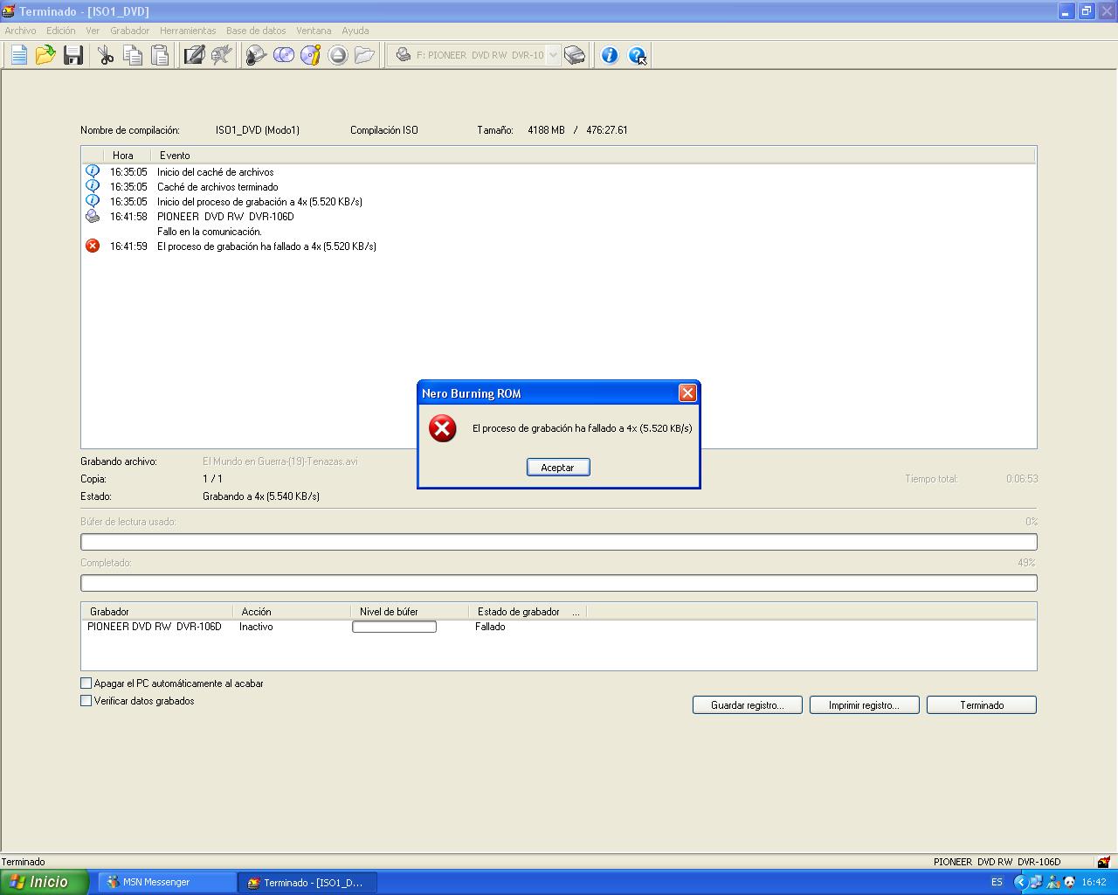Click the Help question mark icon
This screenshot has width=1118, height=895.
pyautogui.click(x=638, y=55)
